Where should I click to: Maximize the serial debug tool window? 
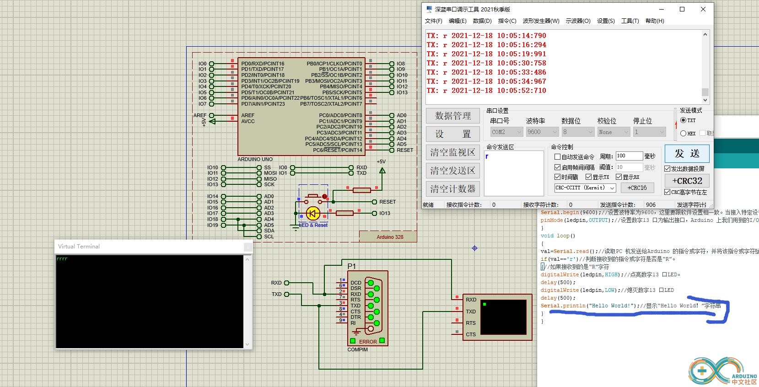pos(682,9)
